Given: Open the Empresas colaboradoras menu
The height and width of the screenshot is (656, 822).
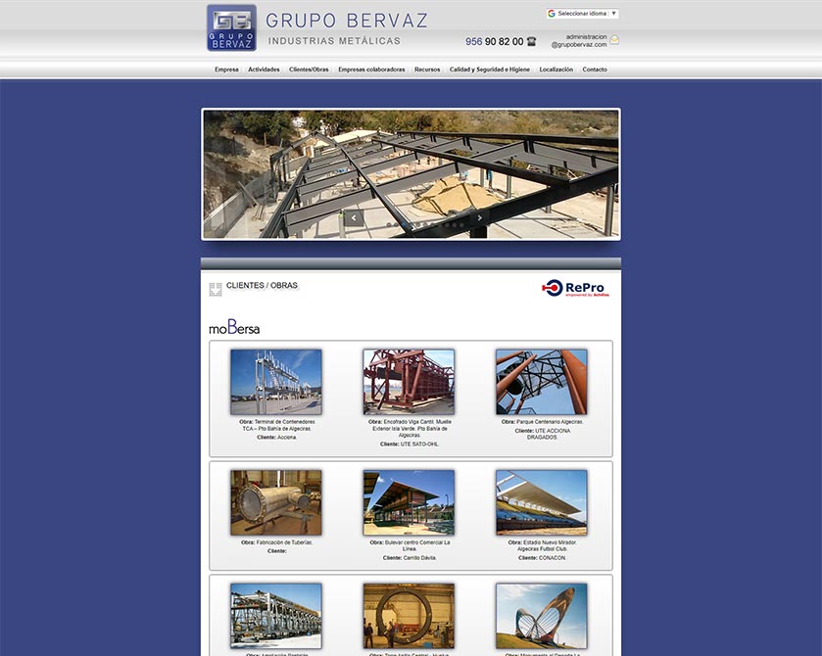Looking at the screenshot, I should pyautogui.click(x=371, y=70).
